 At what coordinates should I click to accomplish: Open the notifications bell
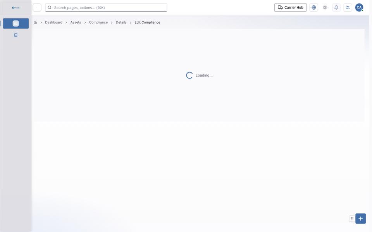pos(336,8)
